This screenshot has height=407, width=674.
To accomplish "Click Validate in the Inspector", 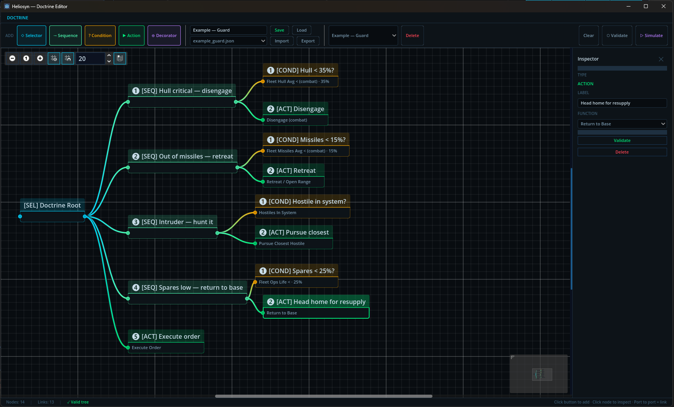I will (622, 140).
